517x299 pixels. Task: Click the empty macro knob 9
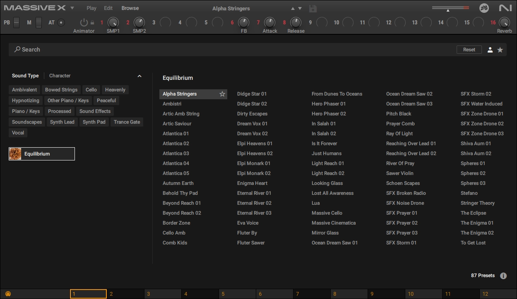click(322, 22)
